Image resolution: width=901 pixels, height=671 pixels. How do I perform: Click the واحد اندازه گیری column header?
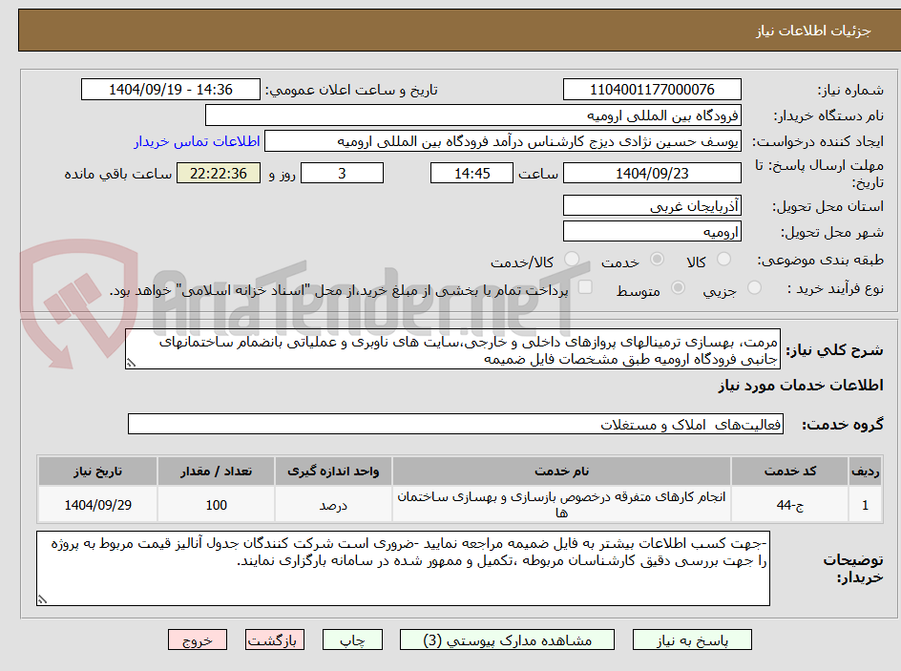333,472
